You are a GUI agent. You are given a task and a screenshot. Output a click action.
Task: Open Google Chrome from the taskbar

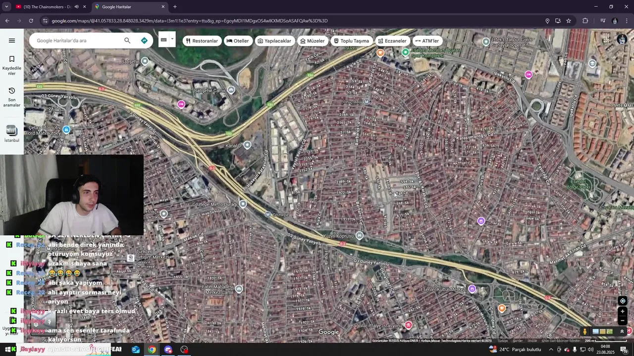[152, 350]
